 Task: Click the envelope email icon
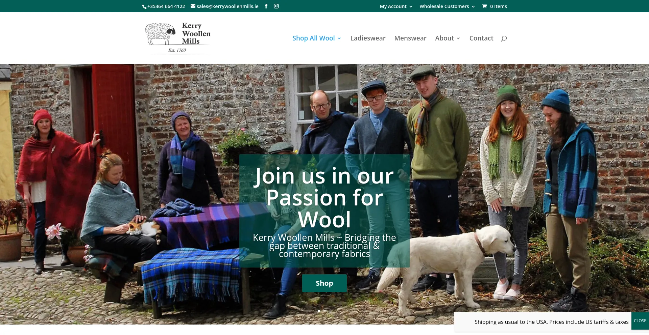pyautogui.click(x=193, y=6)
